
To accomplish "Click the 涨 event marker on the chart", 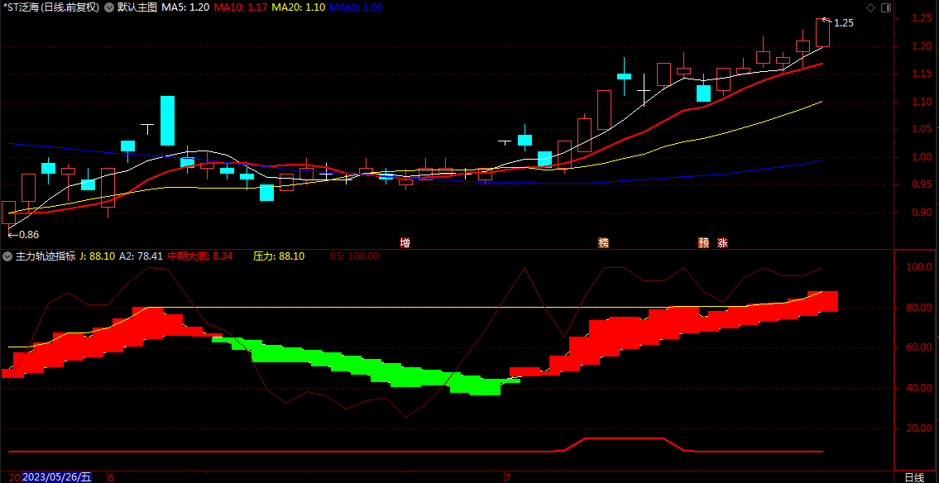I will tap(722, 242).
